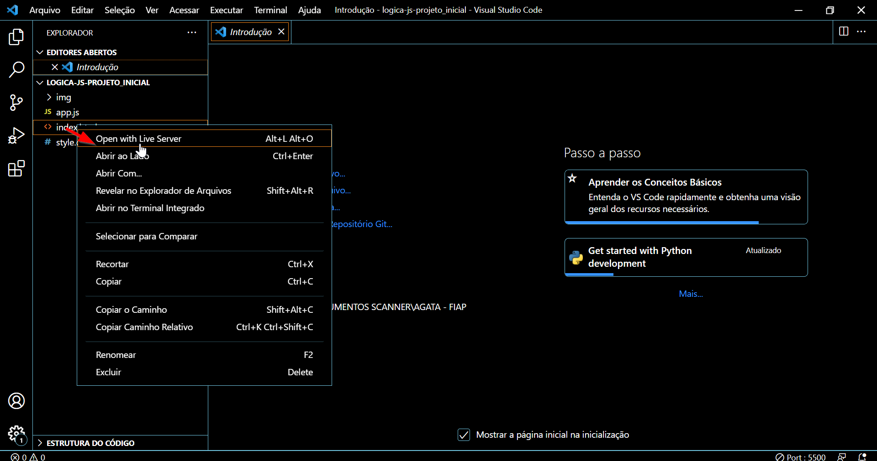Select Copiar in context menu
877x461 pixels.
(204, 281)
